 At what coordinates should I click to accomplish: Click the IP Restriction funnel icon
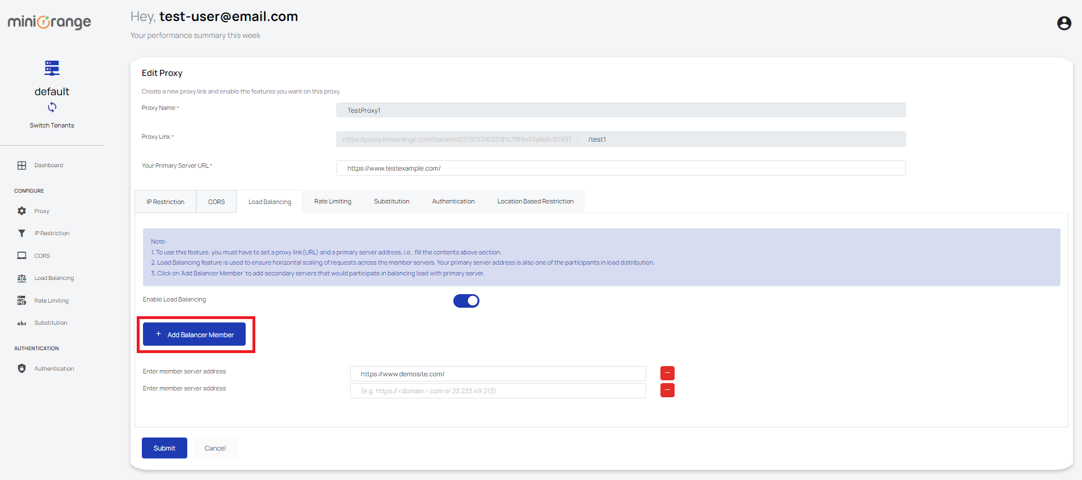tap(22, 233)
